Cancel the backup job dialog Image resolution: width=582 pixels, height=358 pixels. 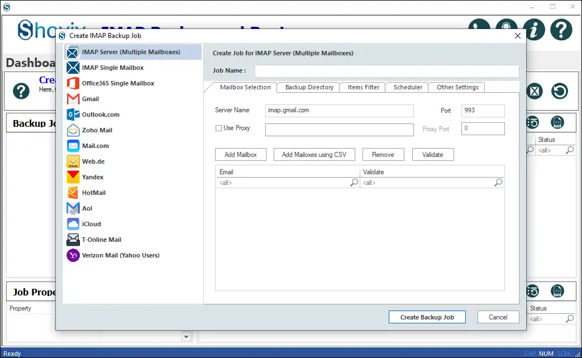point(498,317)
